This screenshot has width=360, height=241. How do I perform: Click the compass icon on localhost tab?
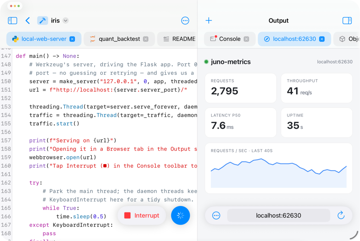[x=267, y=39]
